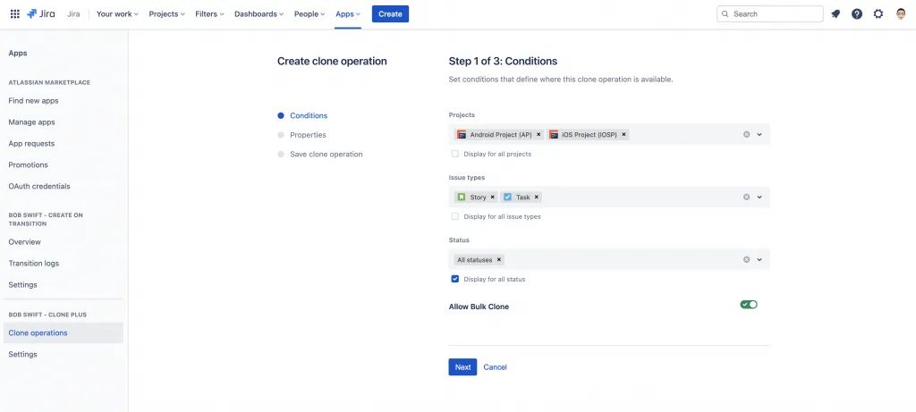Open the Dashboards menu
The height and width of the screenshot is (412, 916).
coord(259,14)
